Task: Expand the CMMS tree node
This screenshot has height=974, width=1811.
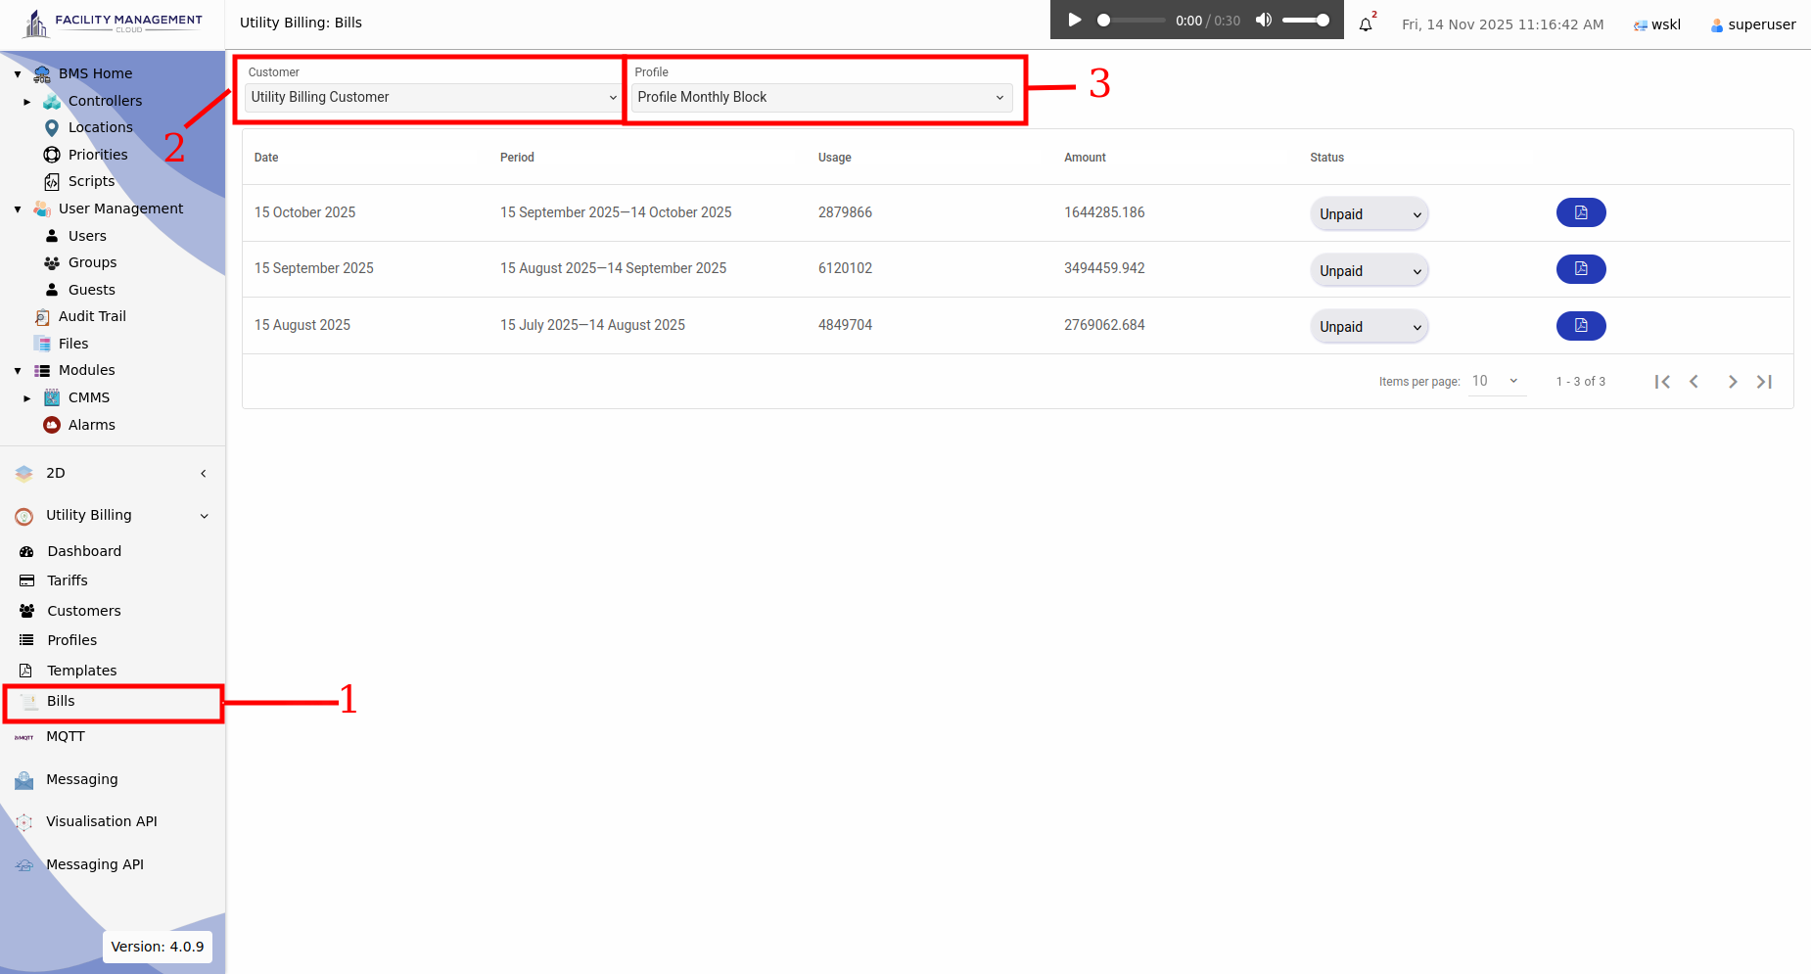Action: click(x=27, y=398)
